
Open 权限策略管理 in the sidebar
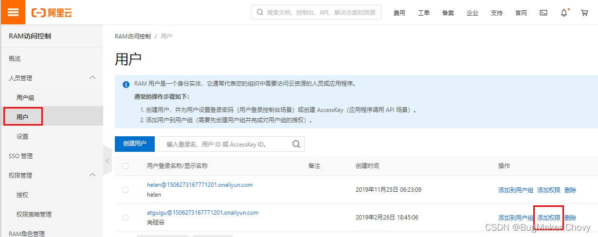34,214
